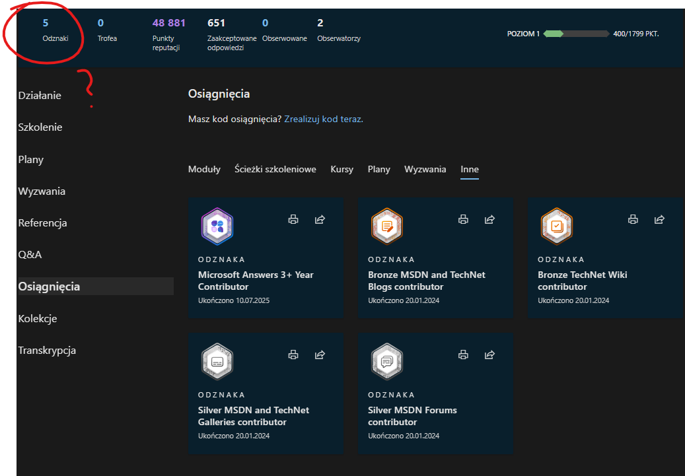Print the Microsoft Answers 3+ Year Contributor badge
The image size is (685, 476).
pos(293,219)
